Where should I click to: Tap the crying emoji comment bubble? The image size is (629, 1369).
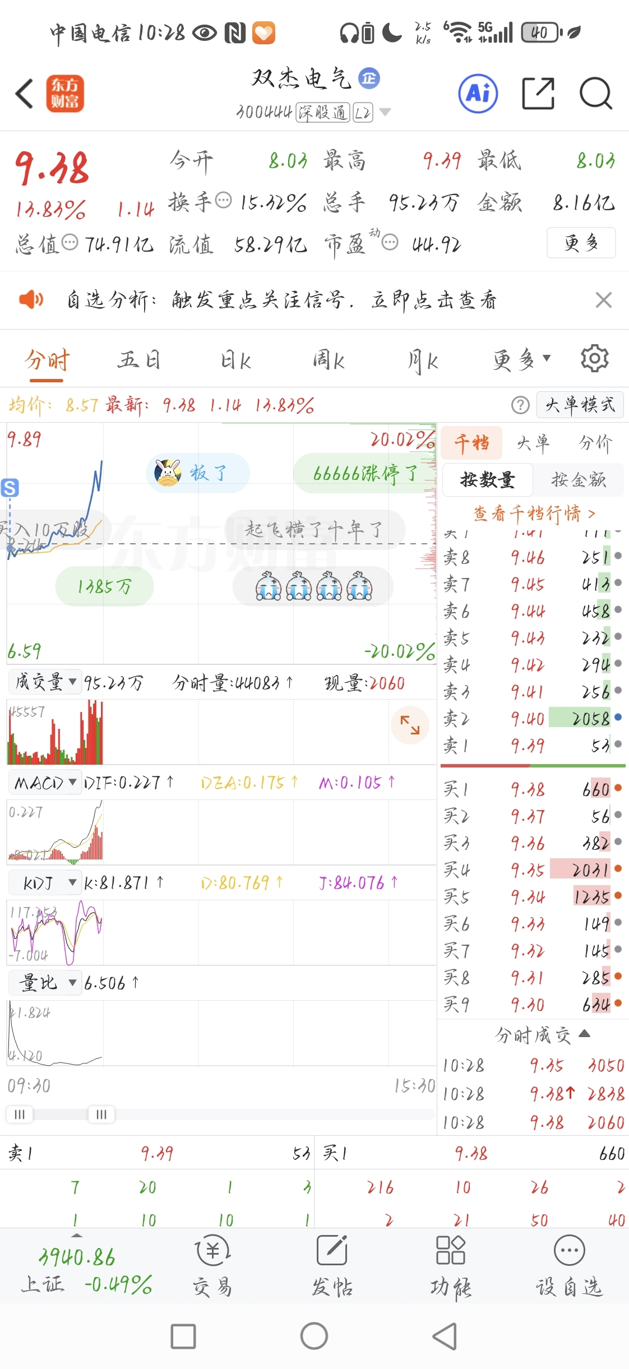313,586
